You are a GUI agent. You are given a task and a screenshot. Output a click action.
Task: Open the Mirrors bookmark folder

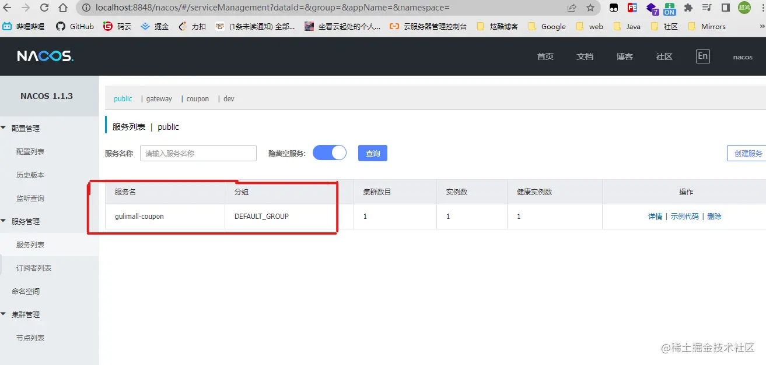tap(706, 26)
